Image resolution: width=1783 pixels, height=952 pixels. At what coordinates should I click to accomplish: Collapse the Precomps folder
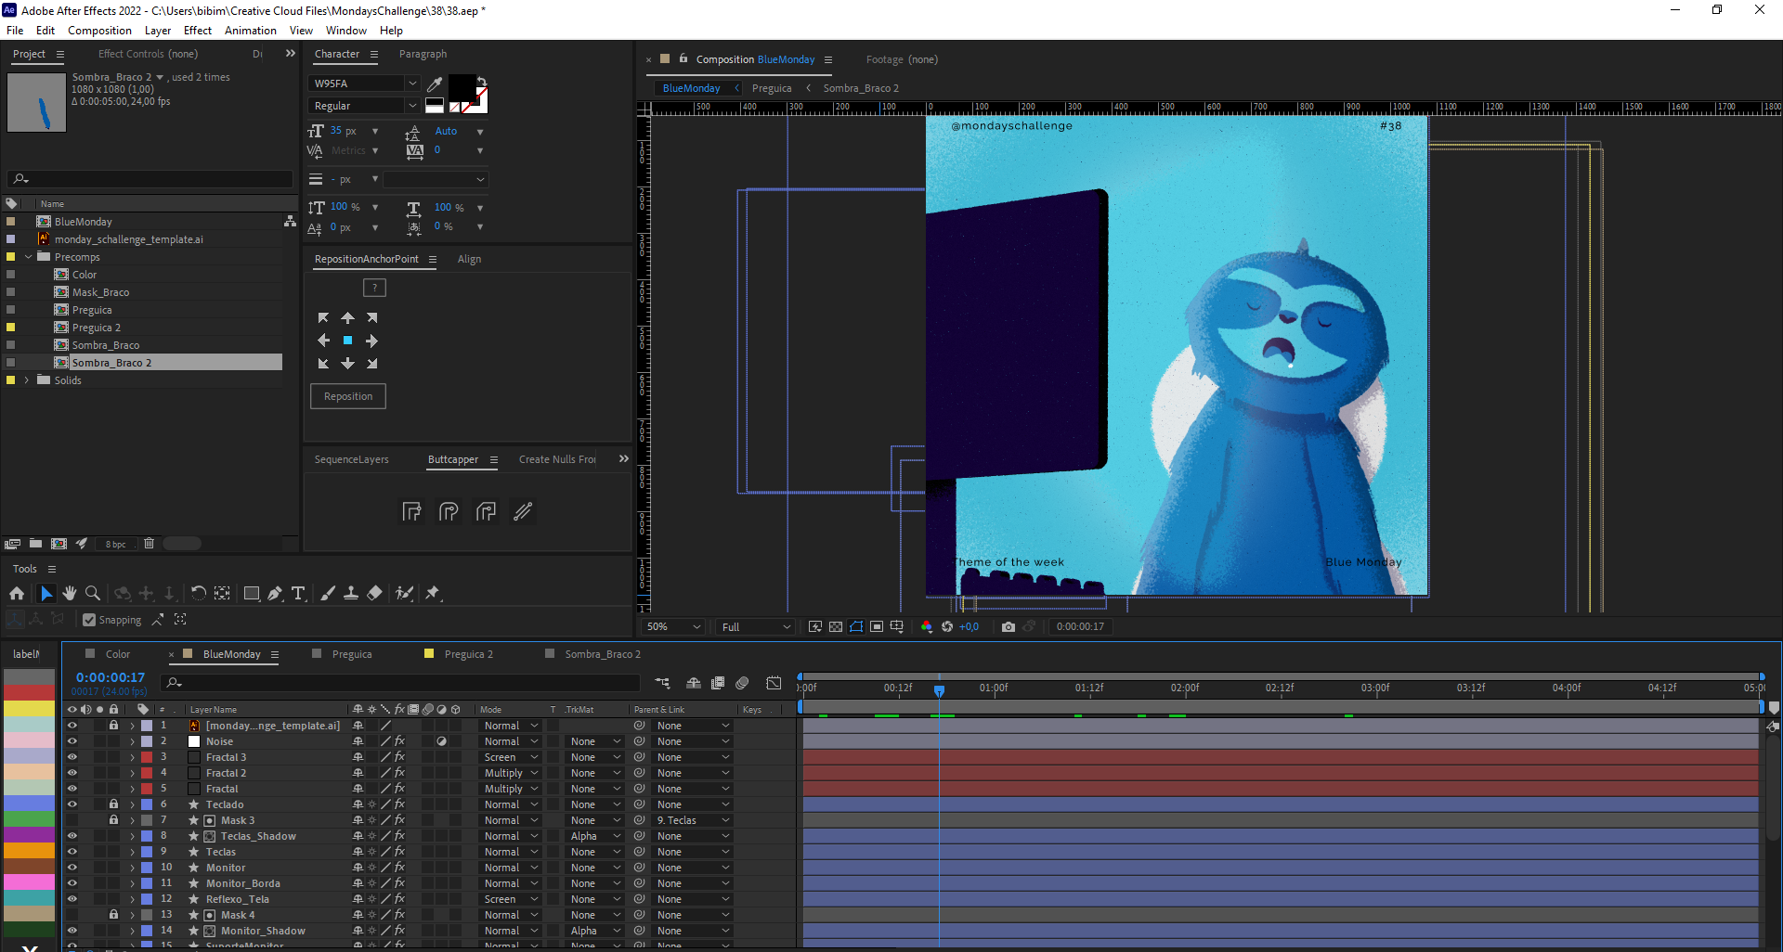pos(28,257)
